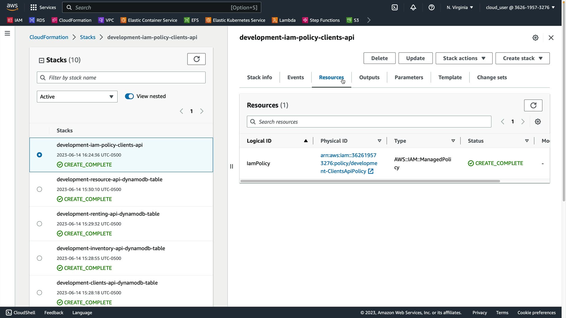Refresh the Stacks list
The width and height of the screenshot is (566, 318).
(x=196, y=59)
